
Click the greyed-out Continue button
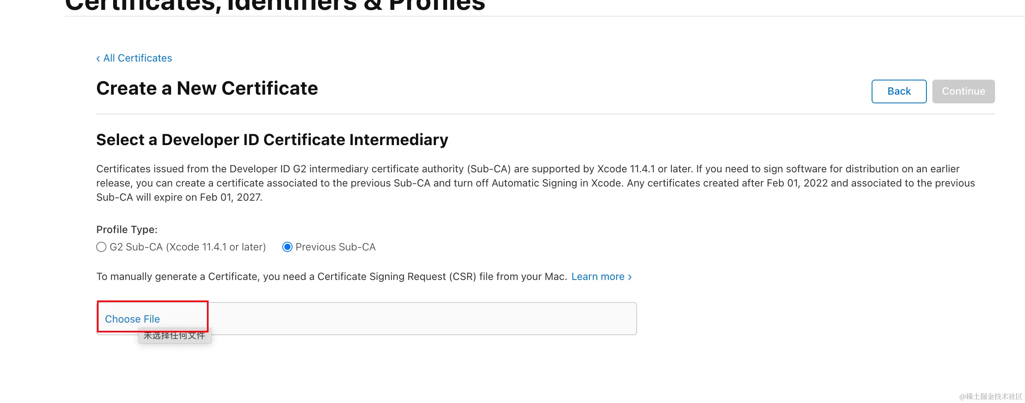point(963,91)
